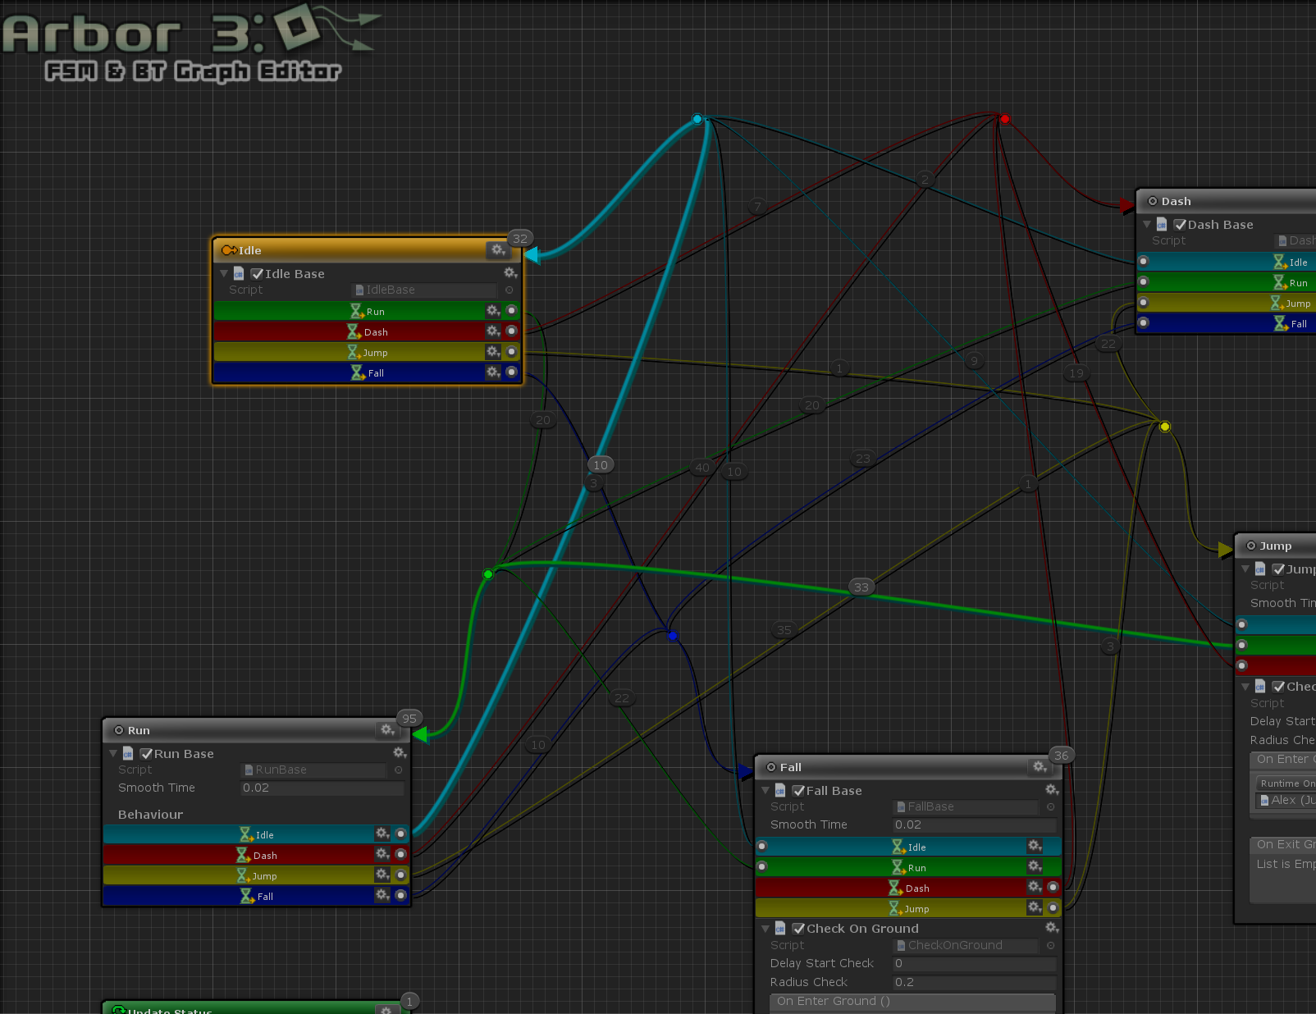Collapse the Idle Base behaviour foldout

224,273
